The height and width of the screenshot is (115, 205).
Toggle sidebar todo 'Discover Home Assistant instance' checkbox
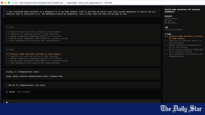coord(166,36)
